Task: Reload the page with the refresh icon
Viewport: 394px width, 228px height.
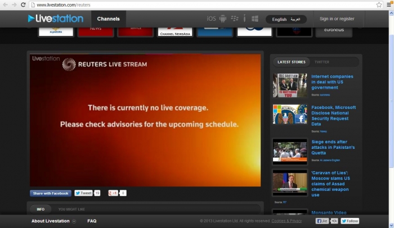Action: (x=24, y=4)
